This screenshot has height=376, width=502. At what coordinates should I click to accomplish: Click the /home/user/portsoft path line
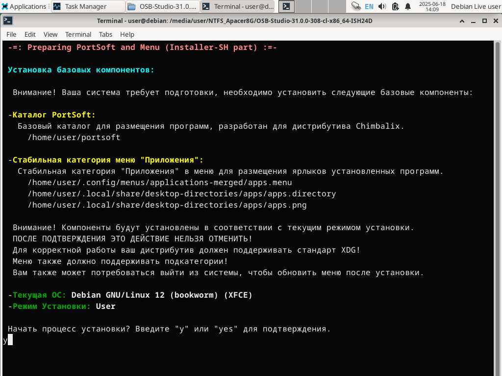pos(74,138)
